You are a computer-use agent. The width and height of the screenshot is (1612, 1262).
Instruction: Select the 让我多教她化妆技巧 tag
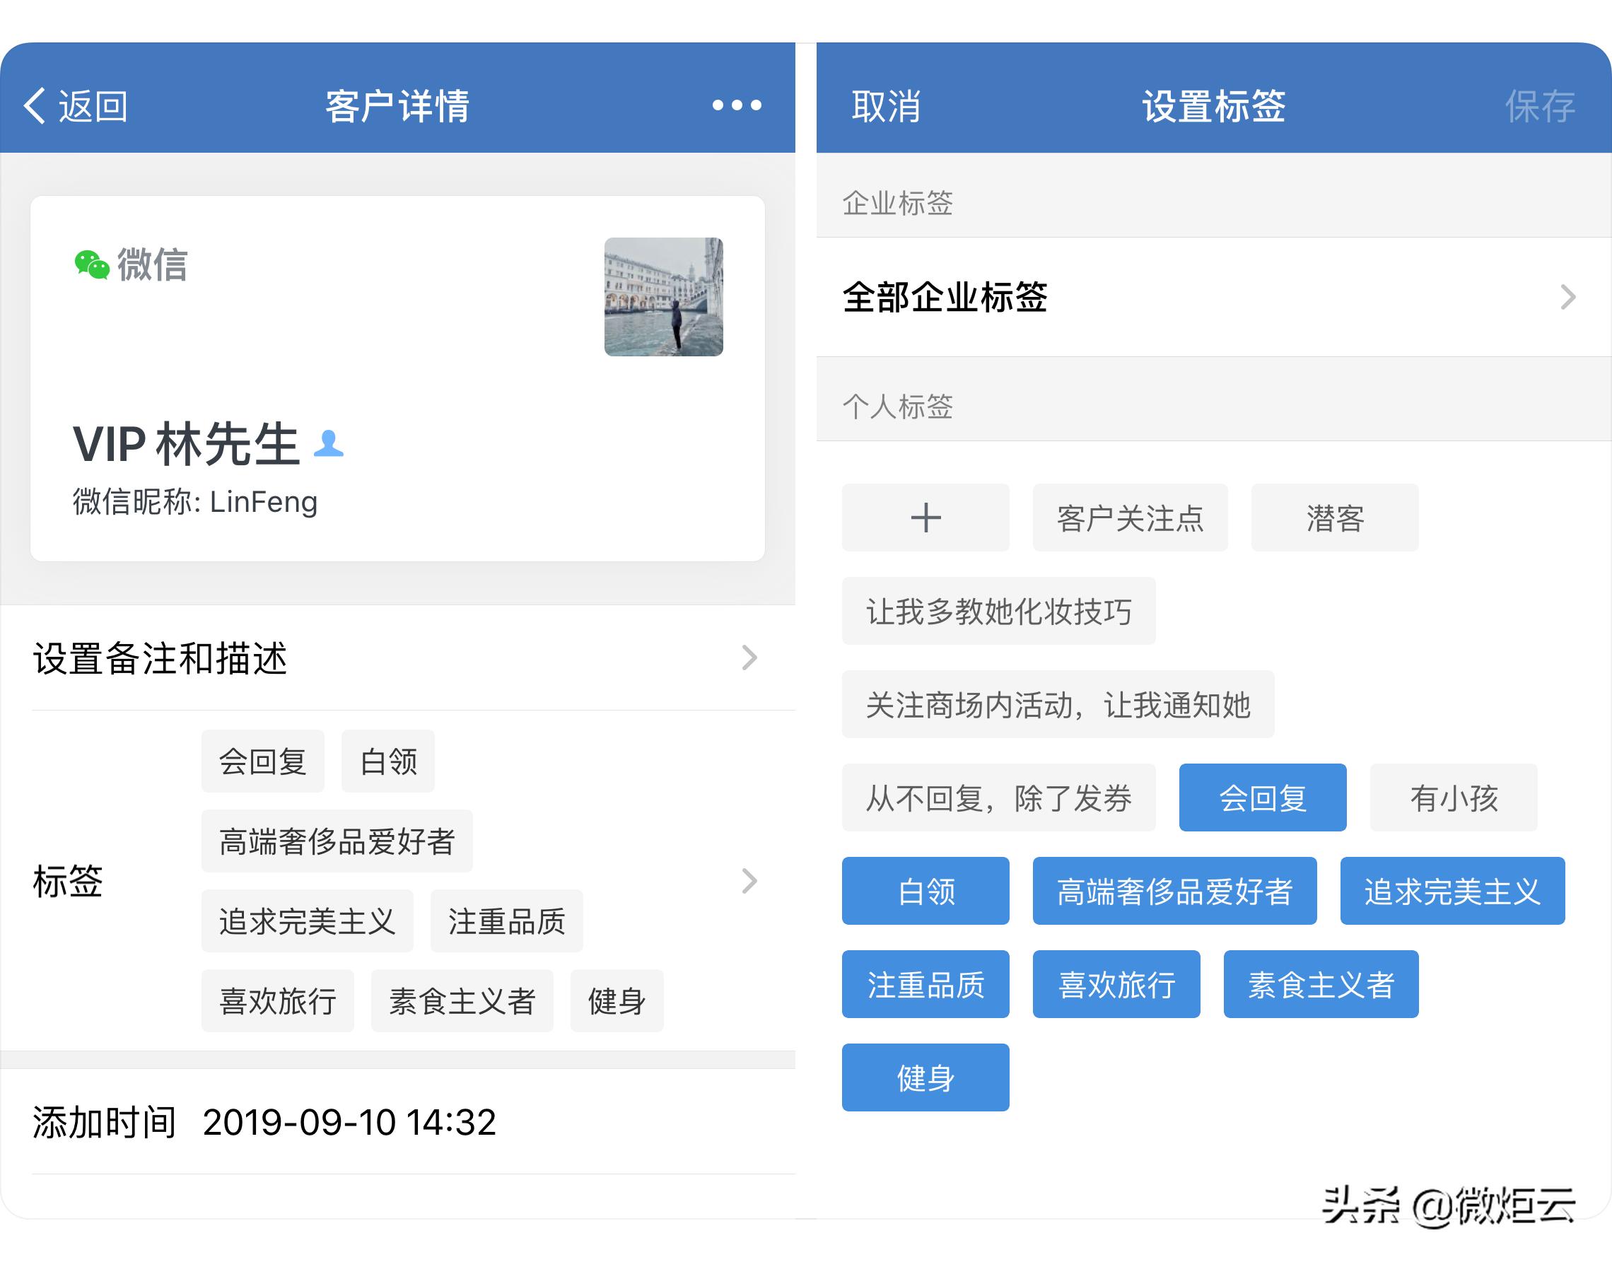(999, 611)
